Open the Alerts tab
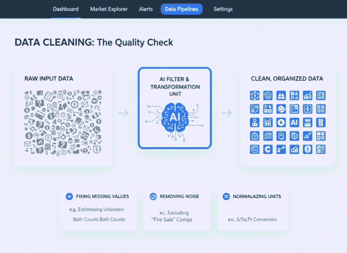 (x=146, y=9)
